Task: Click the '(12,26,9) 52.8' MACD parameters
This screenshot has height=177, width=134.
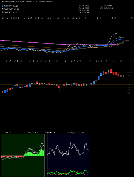Action: coord(30,132)
